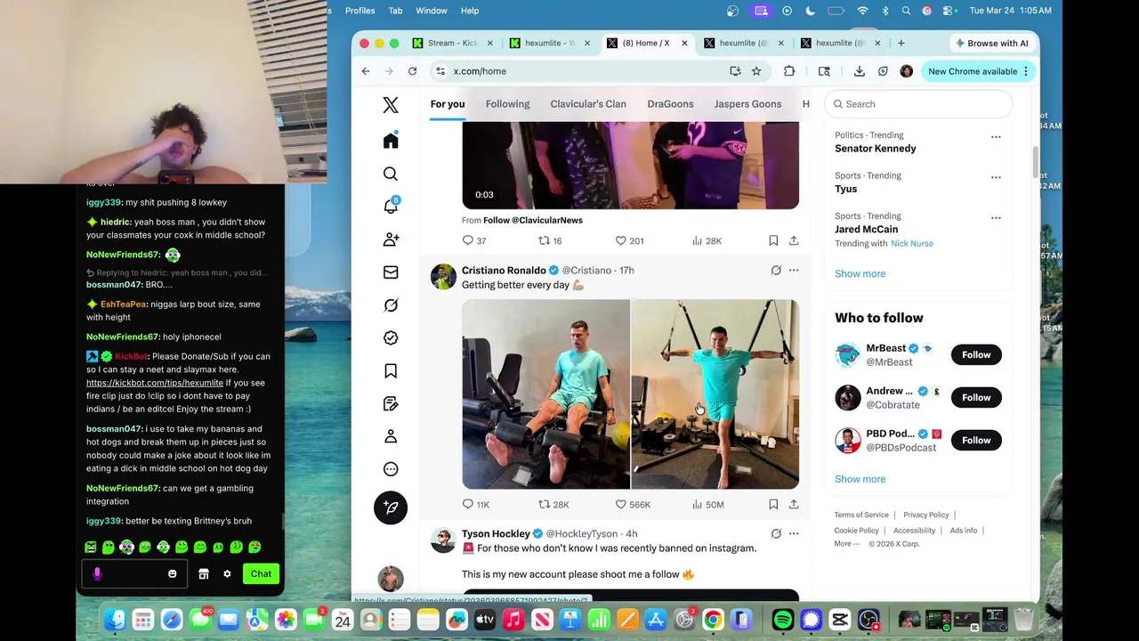Bookmark this page with star icon

[x=756, y=71]
